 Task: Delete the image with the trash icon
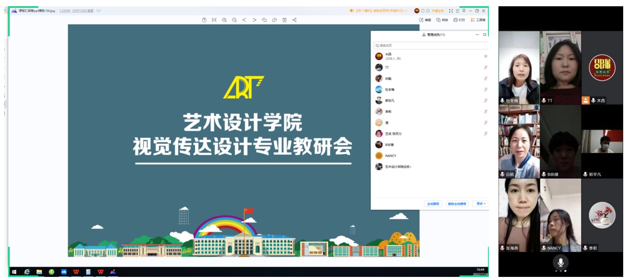click(x=285, y=20)
